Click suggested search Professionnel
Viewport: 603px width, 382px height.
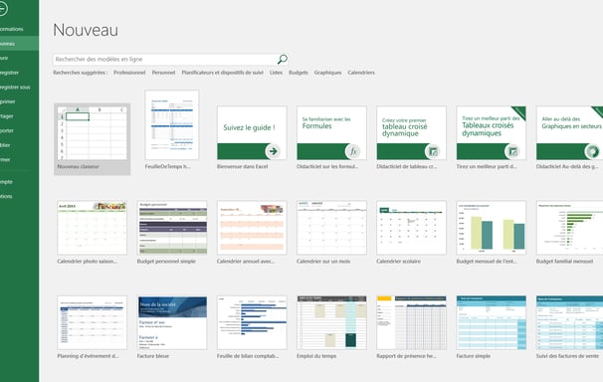(x=129, y=73)
